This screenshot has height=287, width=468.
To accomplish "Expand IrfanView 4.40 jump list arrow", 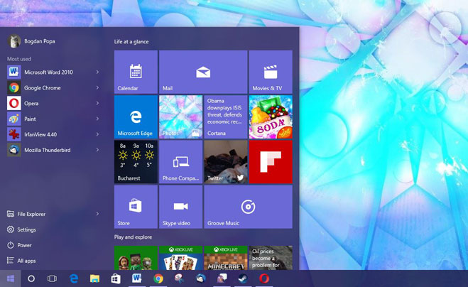I will tap(97, 134).
